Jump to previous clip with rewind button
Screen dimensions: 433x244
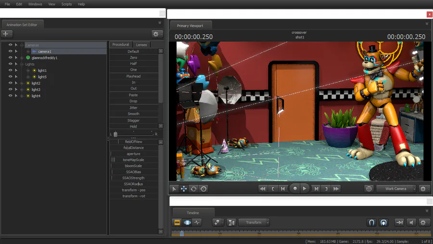[262, 189]
